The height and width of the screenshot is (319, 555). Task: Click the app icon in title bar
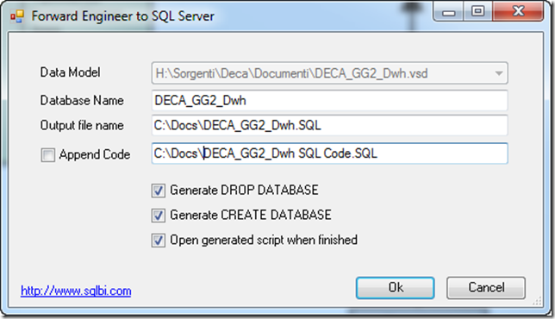[x=16, y=16]
